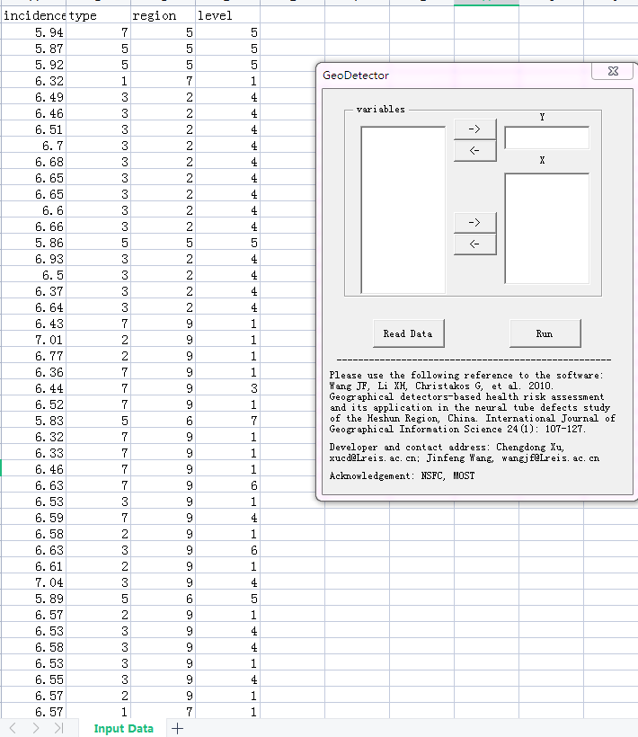Select the type cell in the 7.01 row

point(99,340)
